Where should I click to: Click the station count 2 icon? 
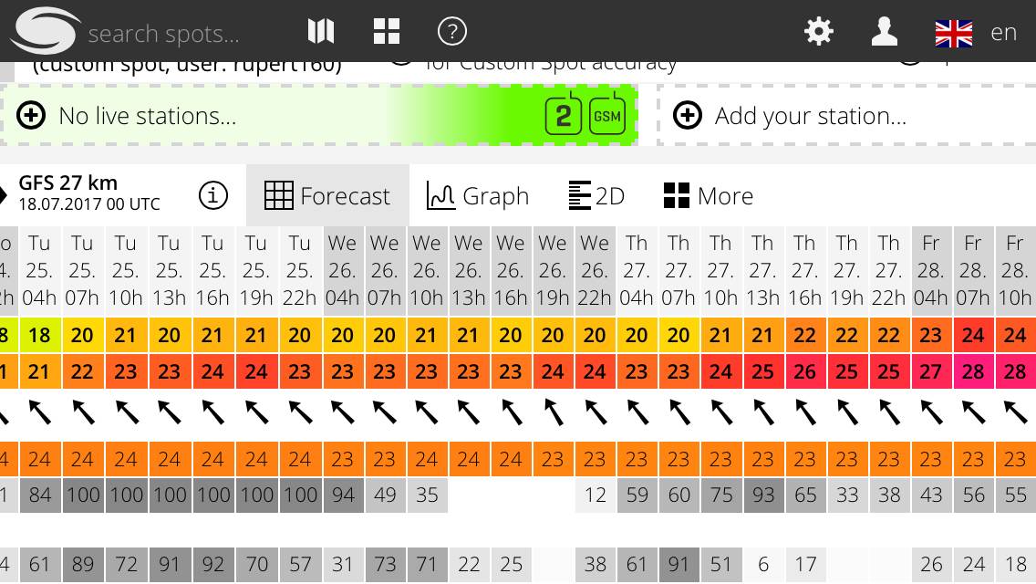pos(564,116)
